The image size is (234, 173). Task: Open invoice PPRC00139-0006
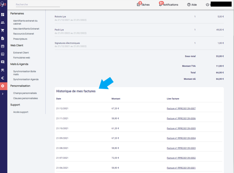tap(181, 119)
